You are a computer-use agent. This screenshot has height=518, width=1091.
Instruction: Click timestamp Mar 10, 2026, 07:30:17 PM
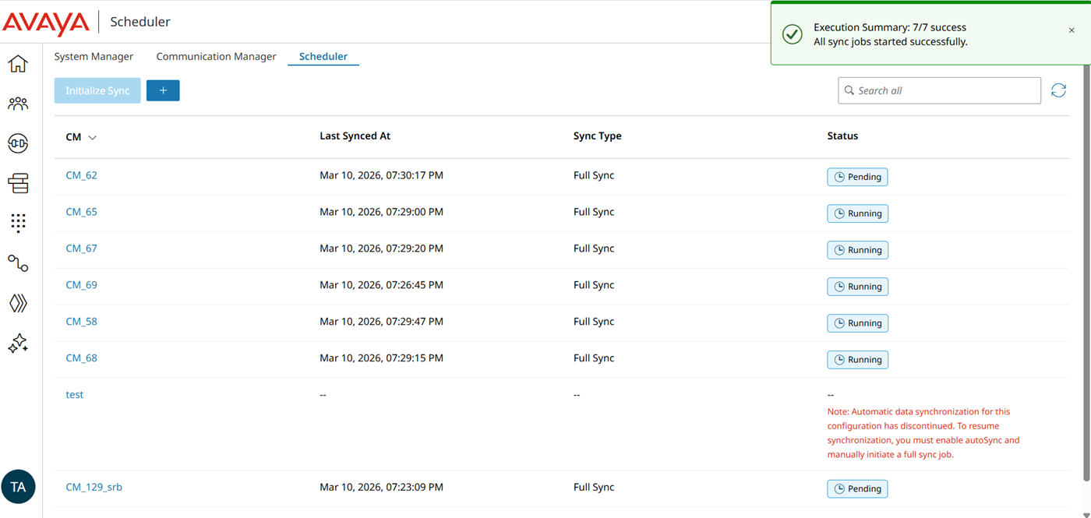point(381,175)
